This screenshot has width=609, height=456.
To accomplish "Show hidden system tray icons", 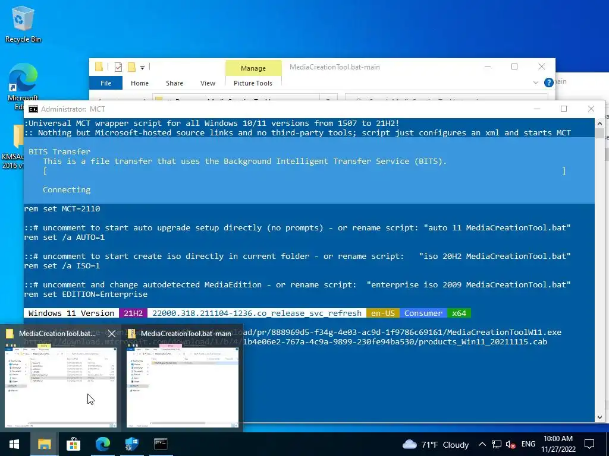I will coord(482,444).
